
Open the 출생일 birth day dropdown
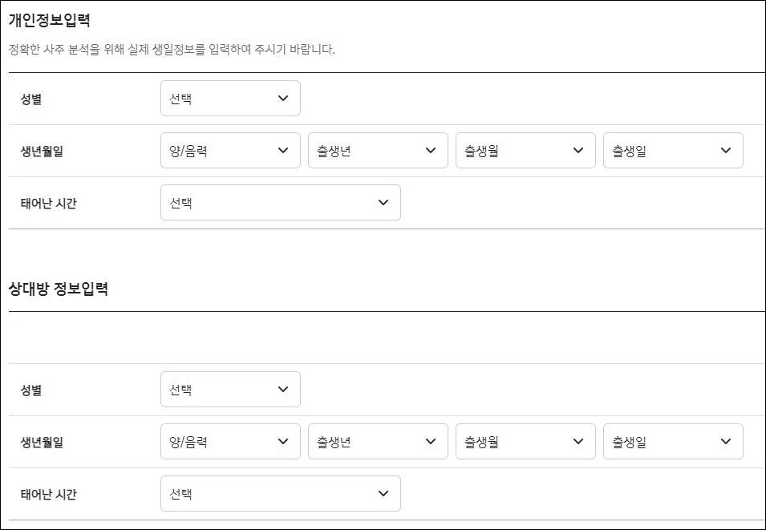[673, 150]
